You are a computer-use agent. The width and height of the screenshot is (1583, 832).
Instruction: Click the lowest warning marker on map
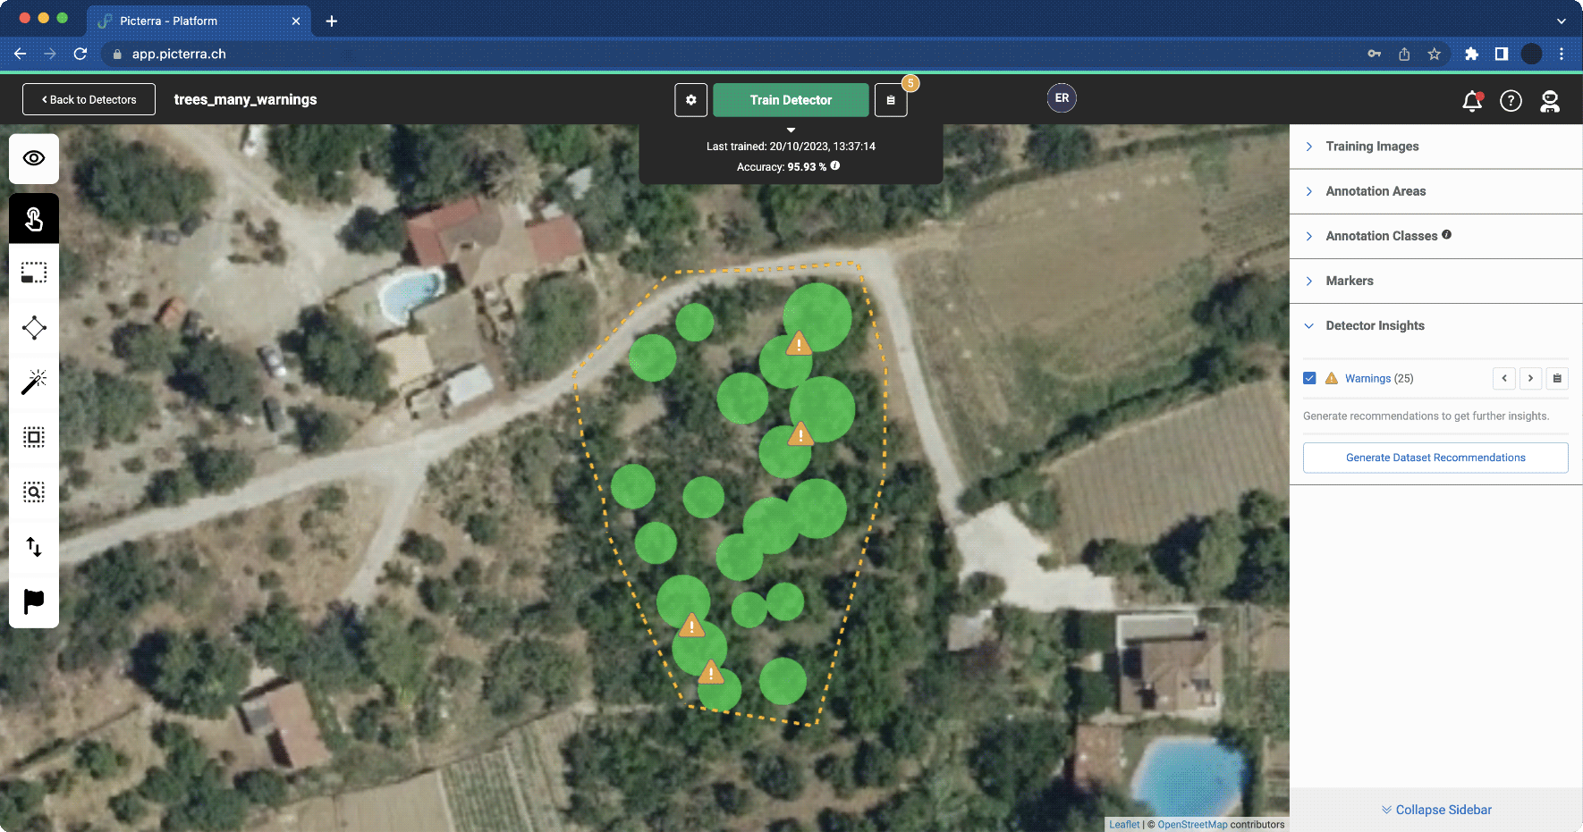(x=710, y=672)
